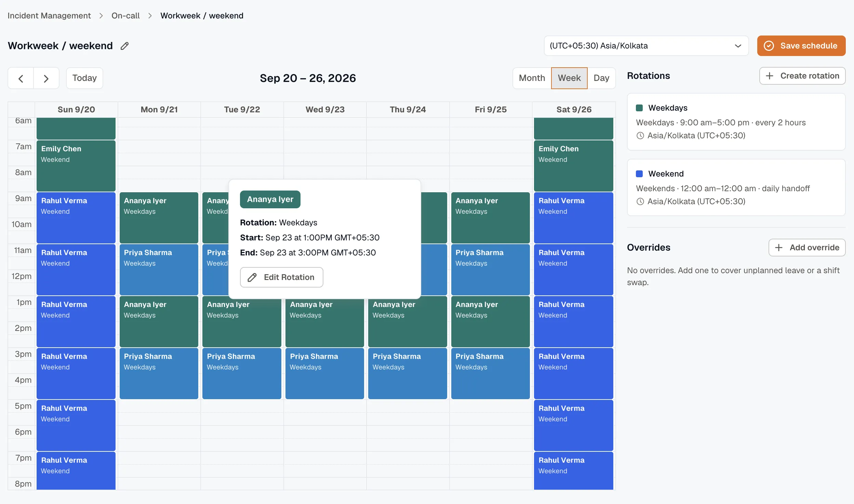Screen dimensions: 854x504
Task: Select Priya Sharma's 11am shift on Fri 9/25
Action: point(490,269)
